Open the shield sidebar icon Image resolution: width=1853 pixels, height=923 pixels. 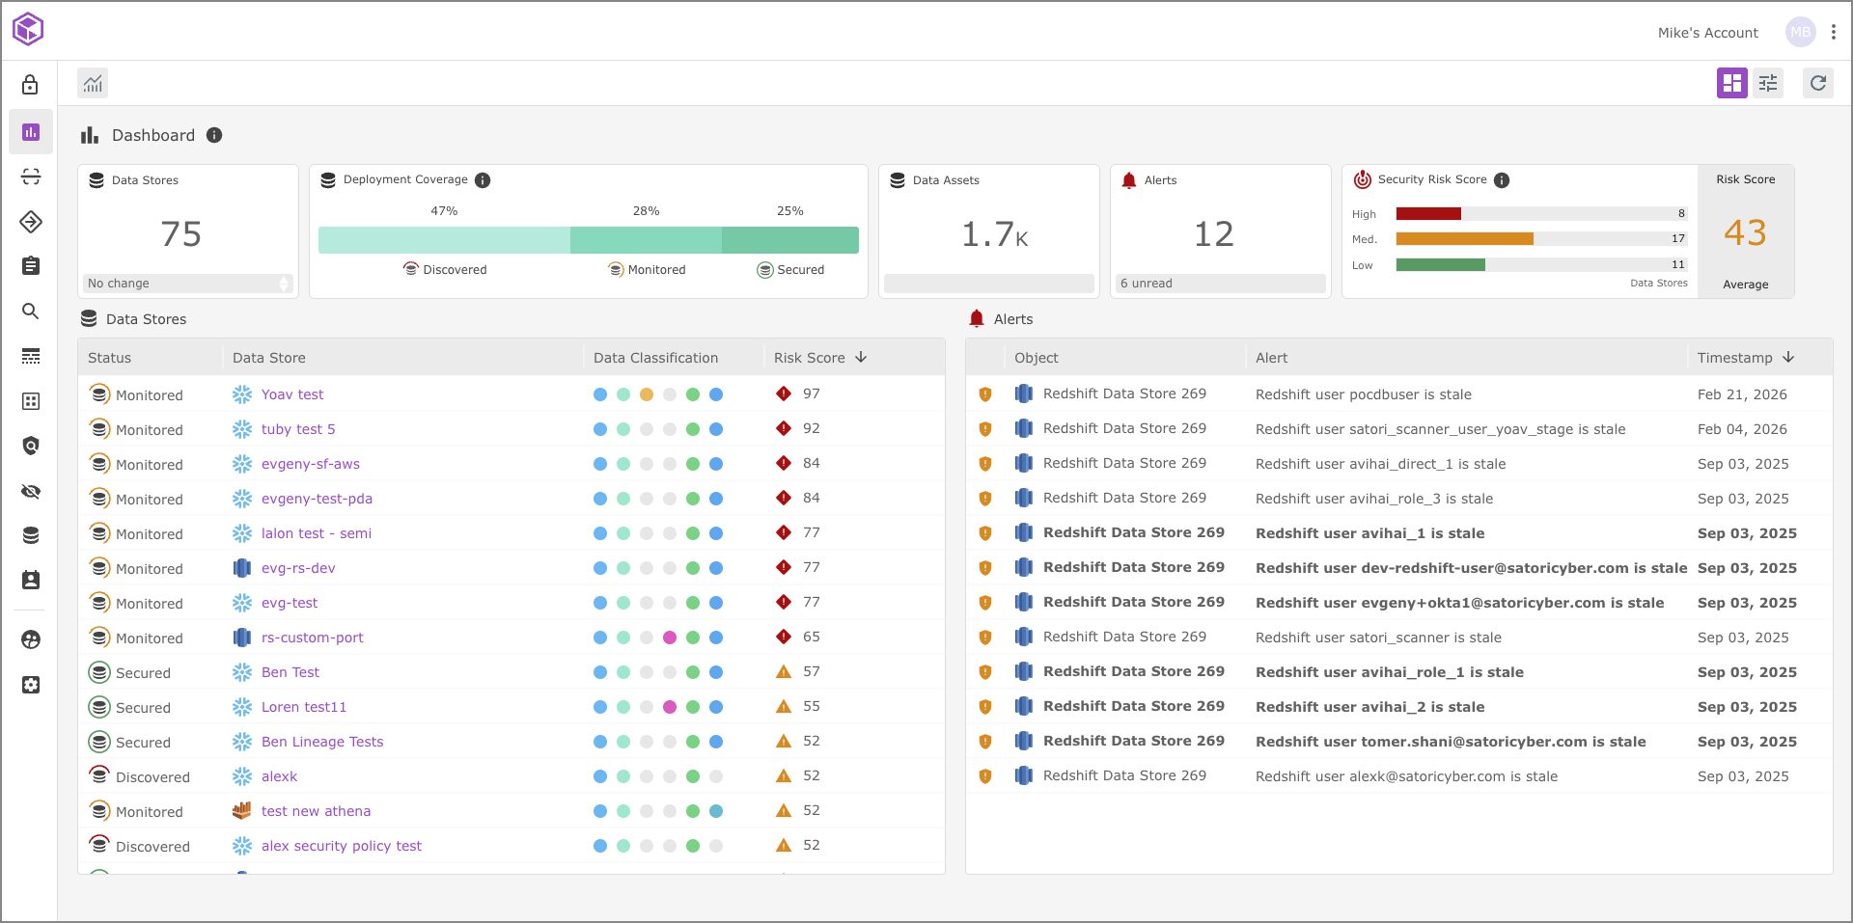[x=31, y=446]
